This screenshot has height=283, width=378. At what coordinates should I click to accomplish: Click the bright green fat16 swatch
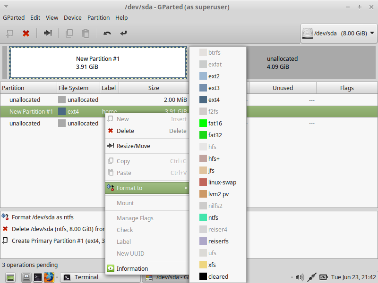[203, 123]
